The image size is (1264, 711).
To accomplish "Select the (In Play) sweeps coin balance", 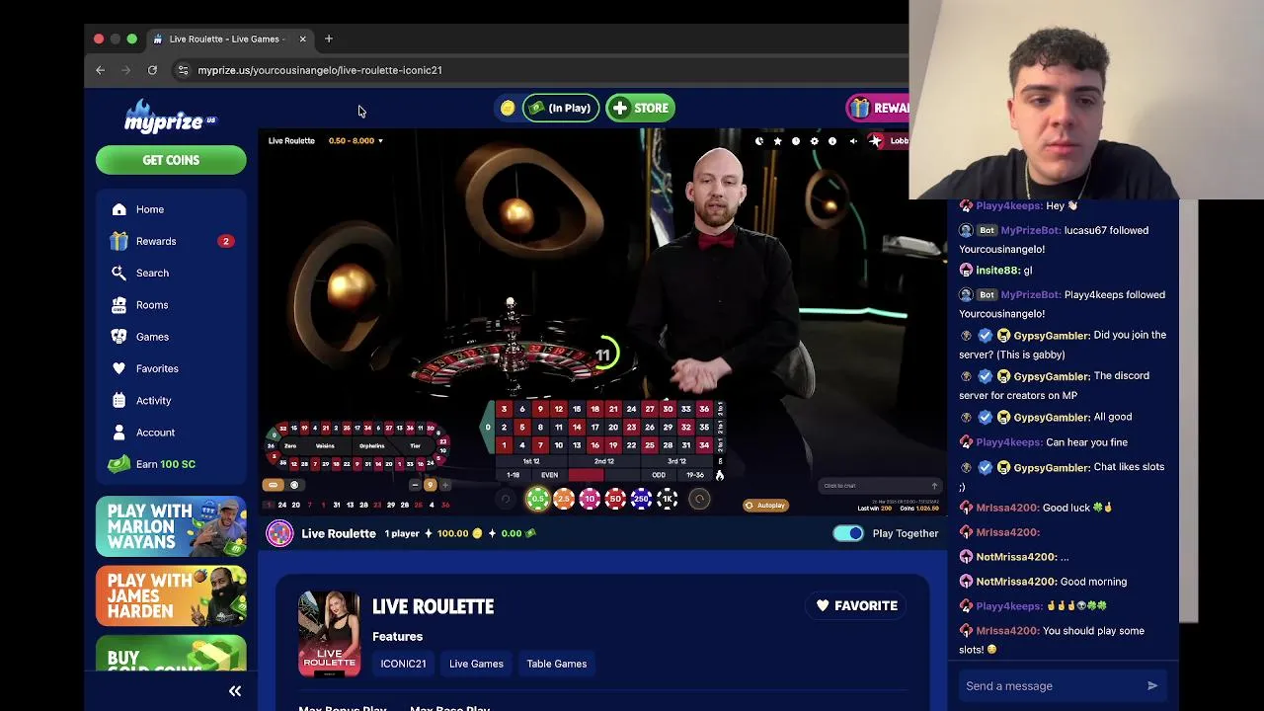I will pos(559,109).
